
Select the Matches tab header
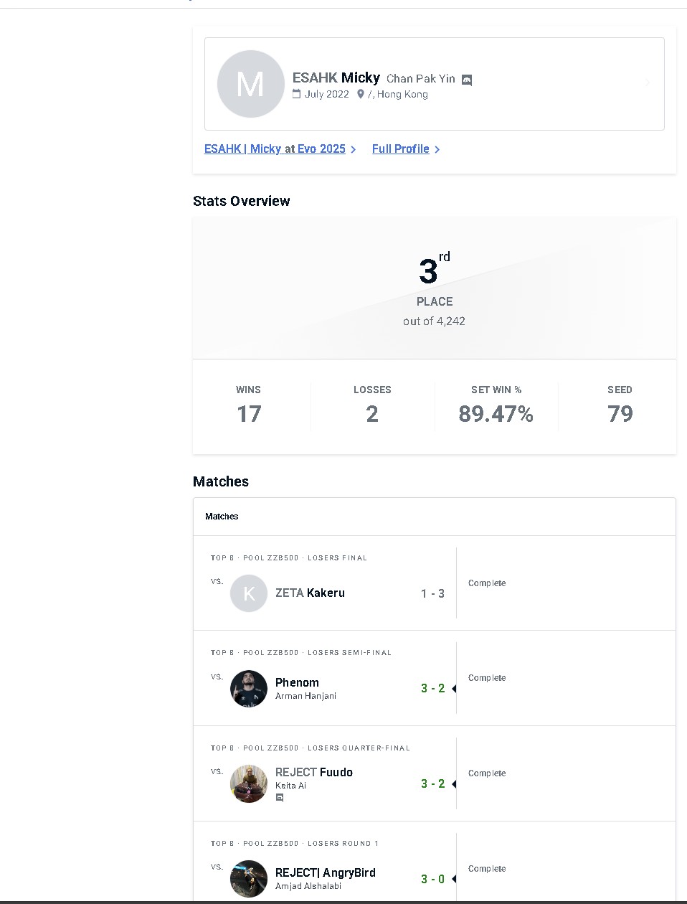click(x=222, y=517)
